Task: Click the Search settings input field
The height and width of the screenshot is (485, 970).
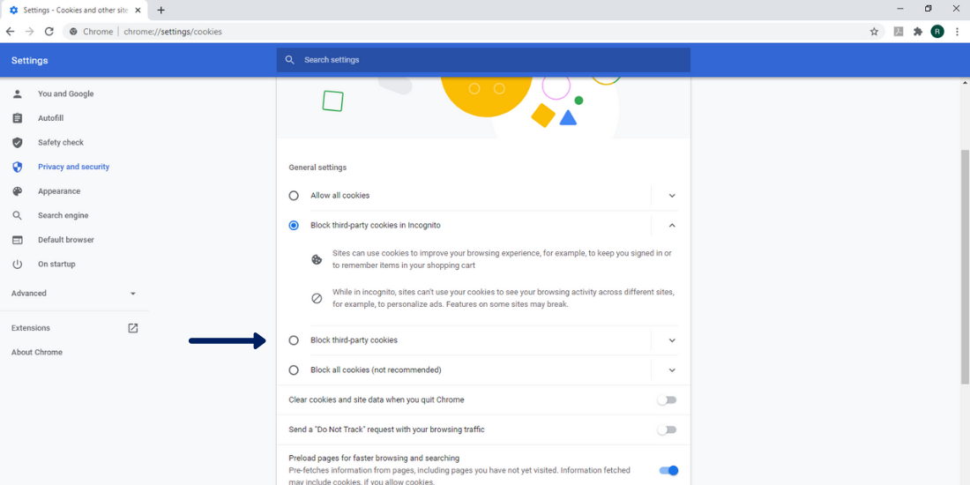Action: (x=483, y=60)
